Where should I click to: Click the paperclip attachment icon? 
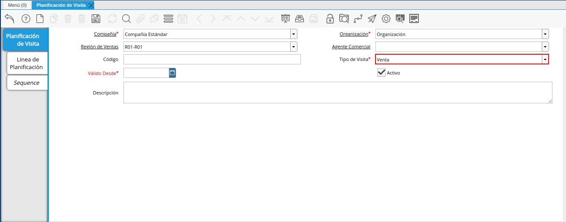click(x=140, y=19)
